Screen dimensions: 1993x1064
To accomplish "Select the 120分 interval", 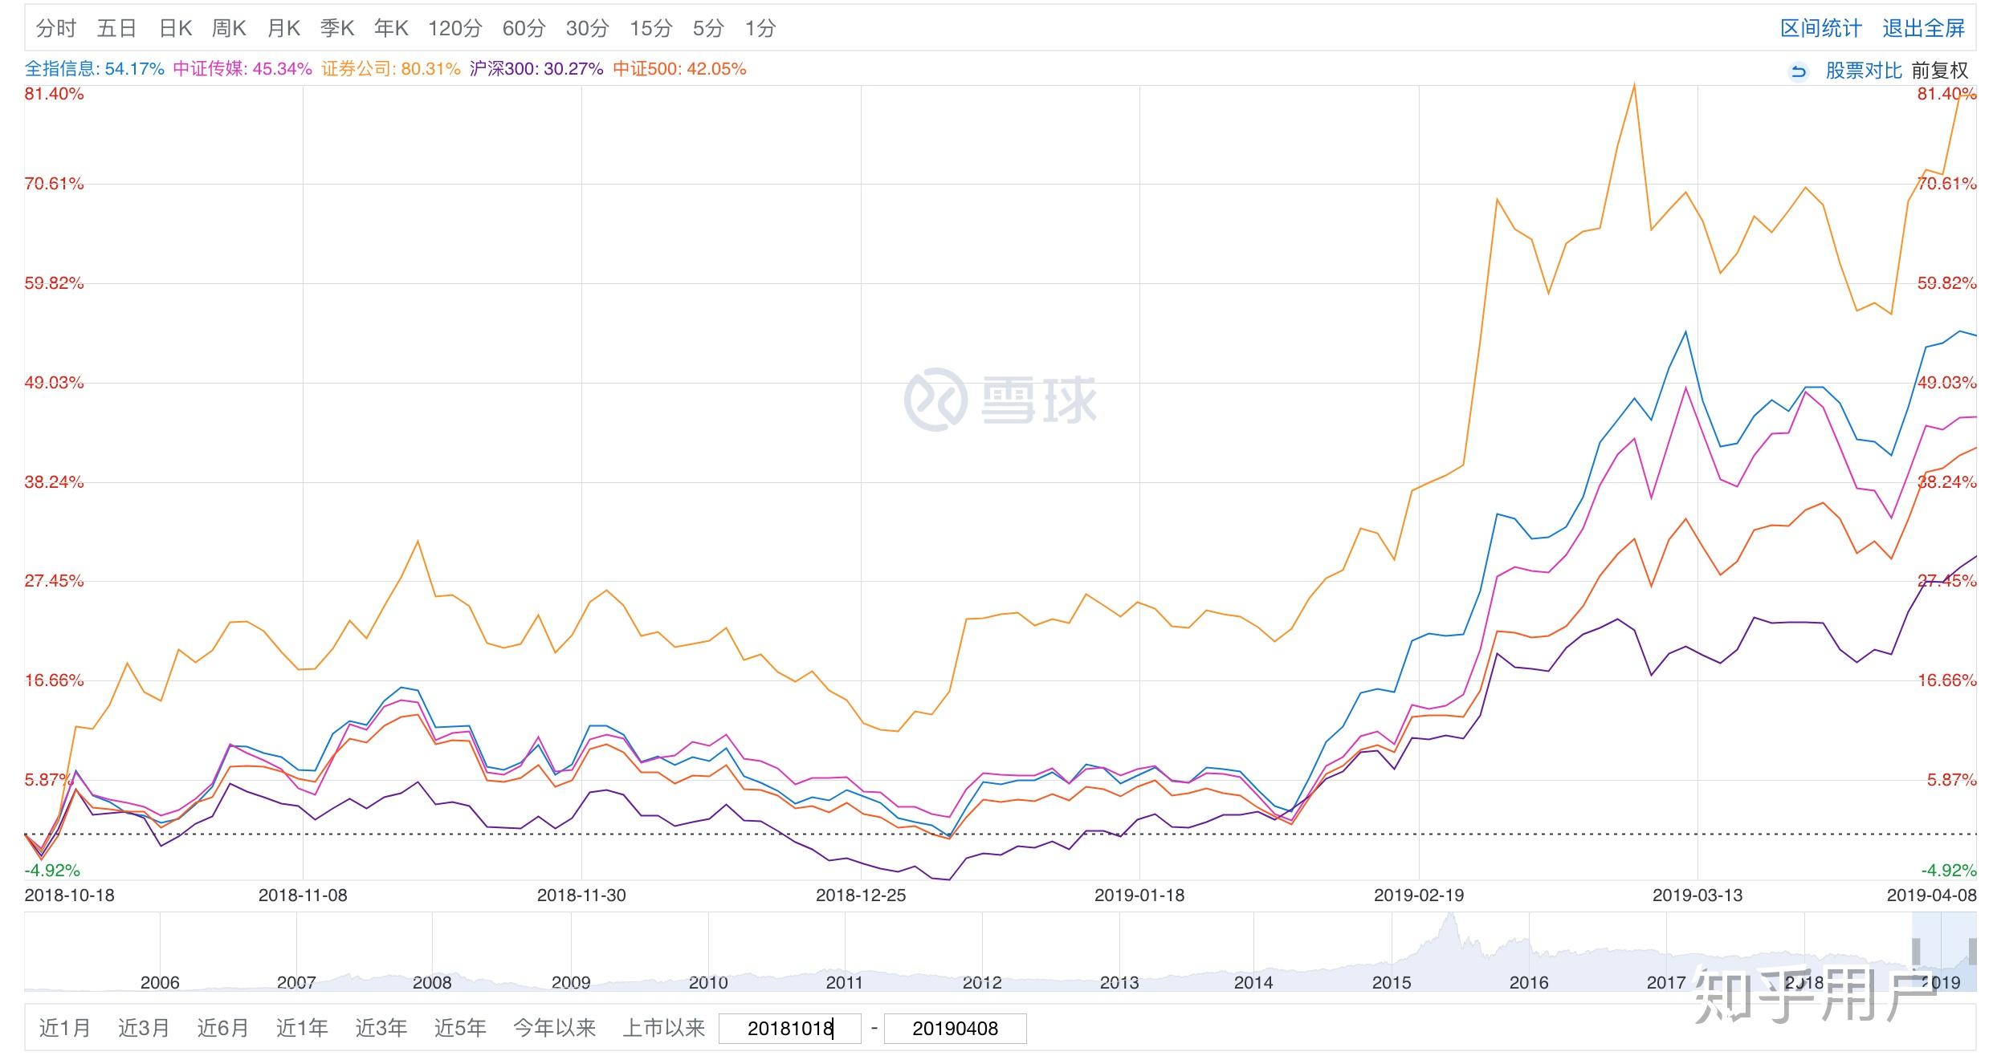I will [454, 29].
